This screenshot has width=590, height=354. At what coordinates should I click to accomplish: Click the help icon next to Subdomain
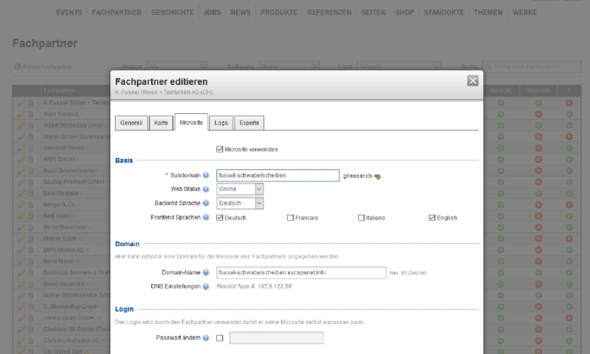pyautogui.click(x=205, y=175)
